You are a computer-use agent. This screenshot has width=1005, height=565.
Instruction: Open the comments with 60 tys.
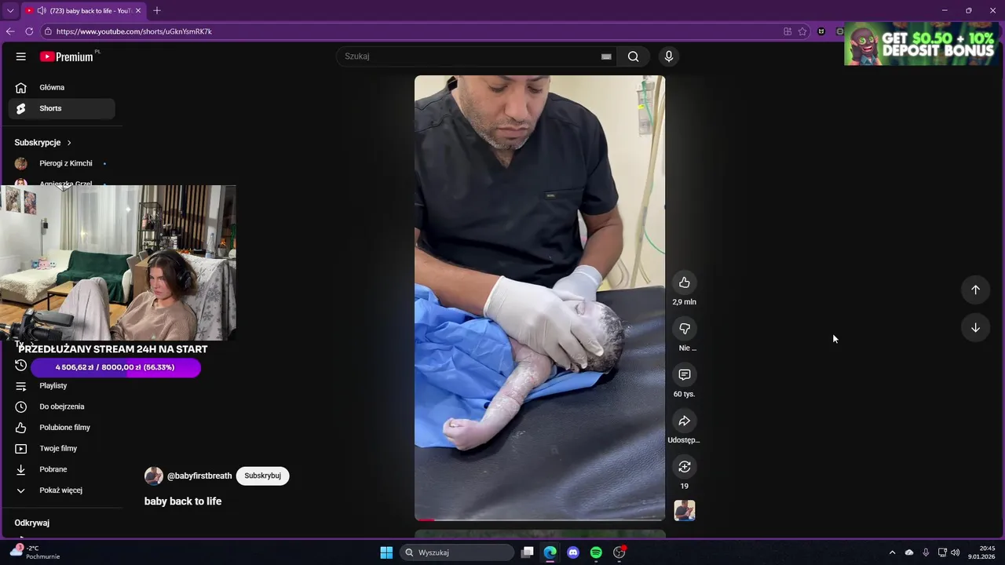(x=685, y=374)
